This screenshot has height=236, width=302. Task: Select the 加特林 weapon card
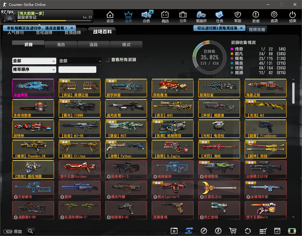tap(33, 129)
